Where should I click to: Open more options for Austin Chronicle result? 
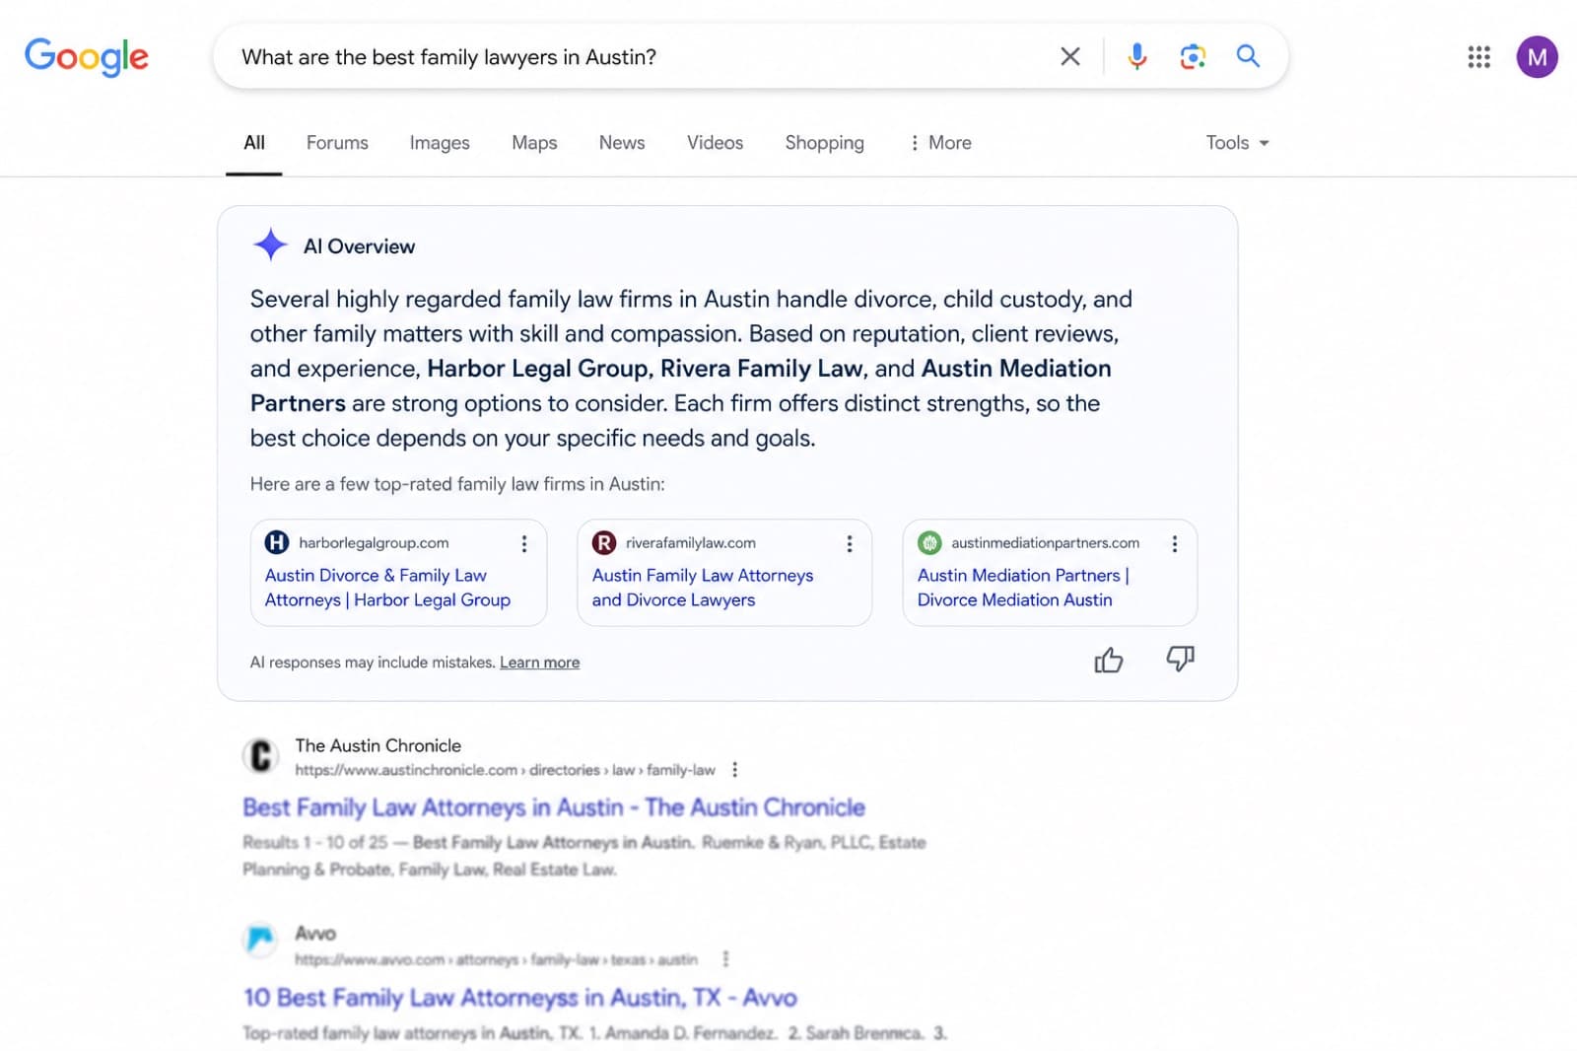pyautogui.click(x=734, y=770)
